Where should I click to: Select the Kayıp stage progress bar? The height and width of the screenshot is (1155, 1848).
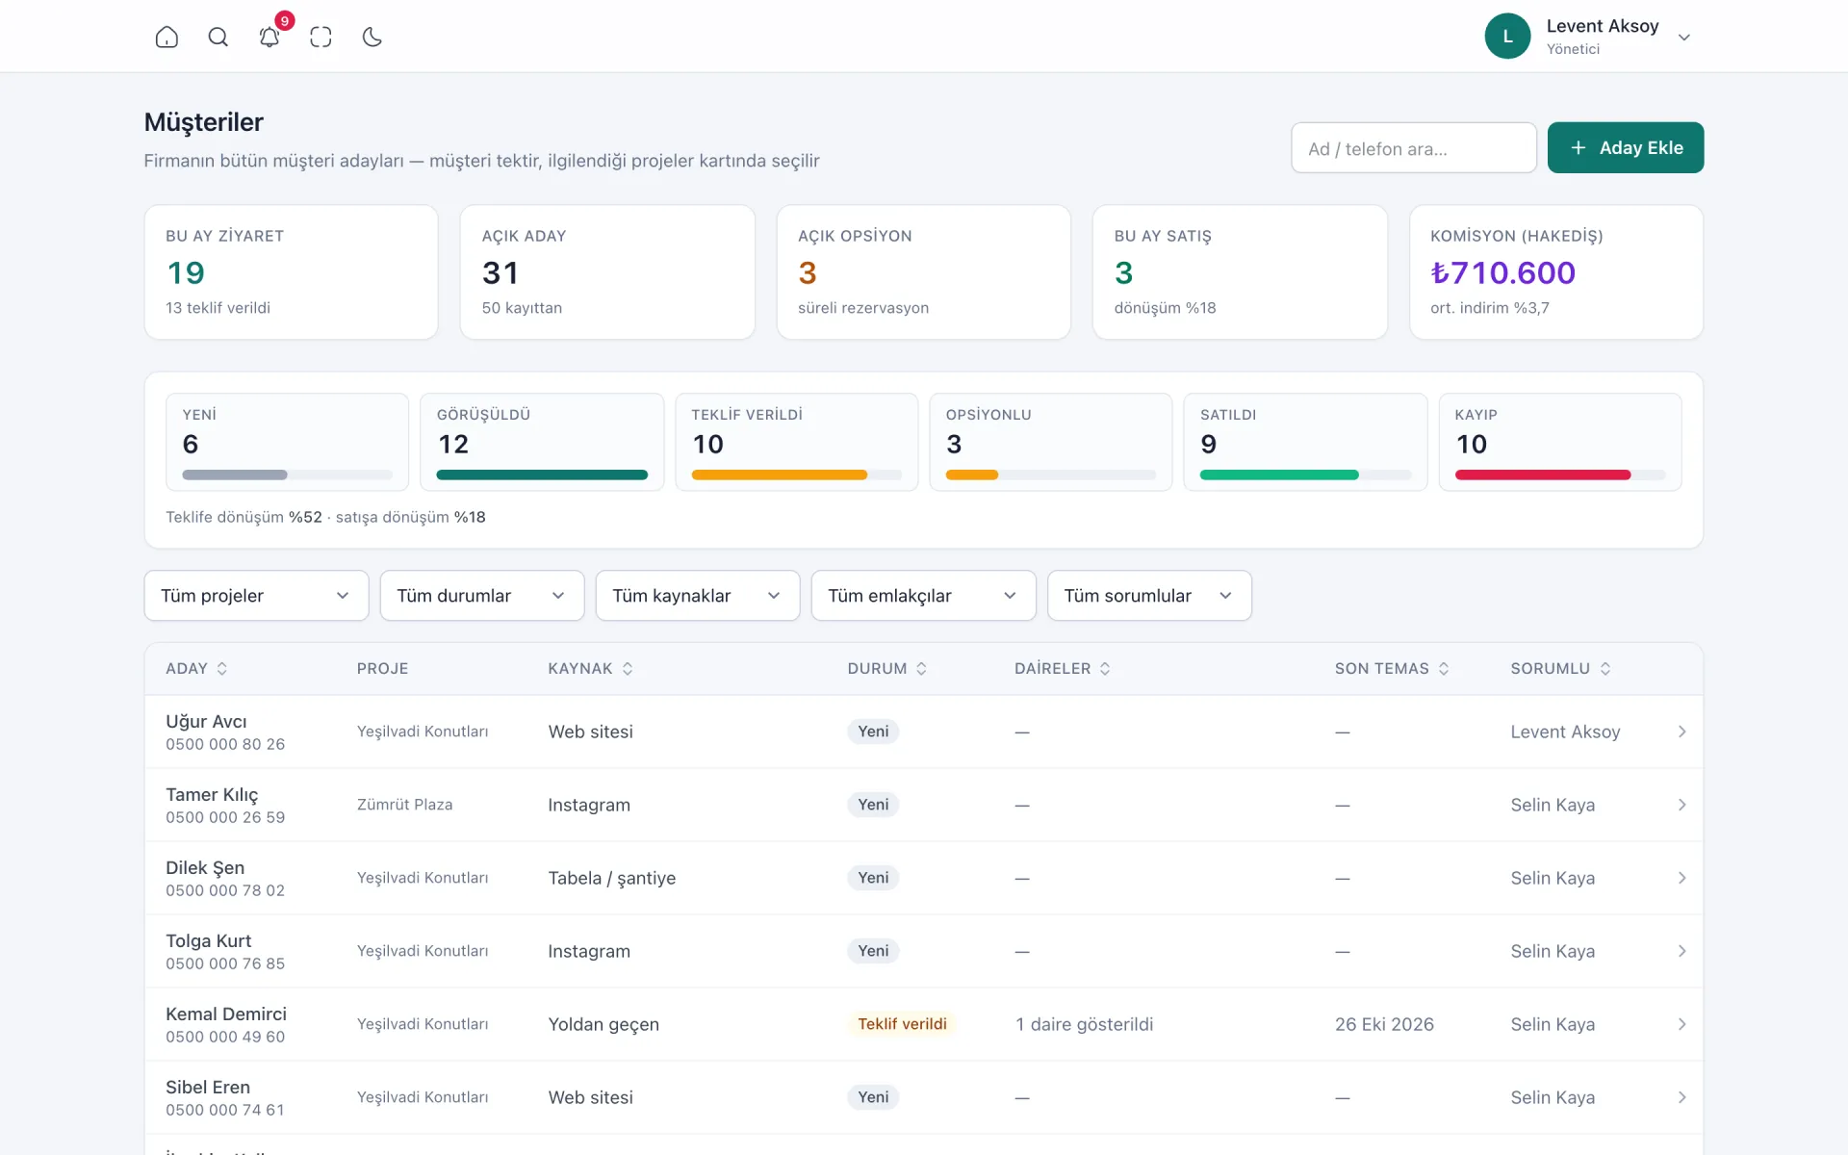click(1559, 475)
